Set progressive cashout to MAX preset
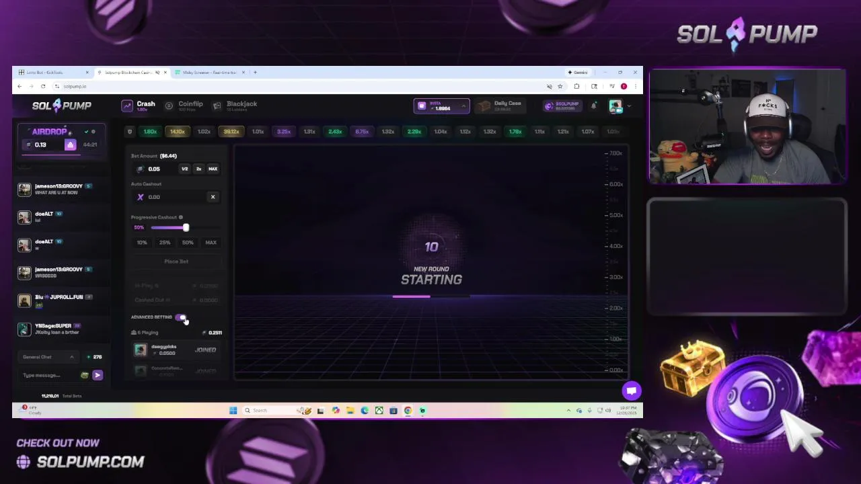 point(211,243)
